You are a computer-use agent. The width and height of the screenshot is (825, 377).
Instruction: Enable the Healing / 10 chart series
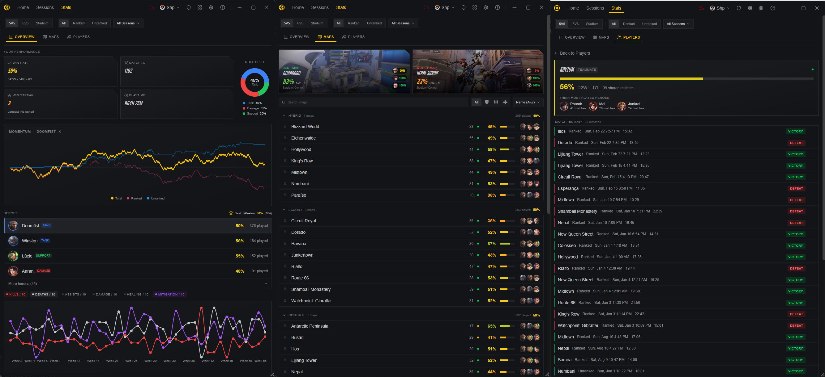pos(136,295)
